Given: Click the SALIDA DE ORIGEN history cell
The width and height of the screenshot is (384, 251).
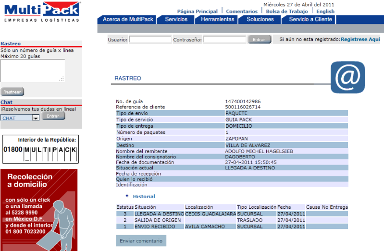Looking at the screenshot, I should (159, 220).
